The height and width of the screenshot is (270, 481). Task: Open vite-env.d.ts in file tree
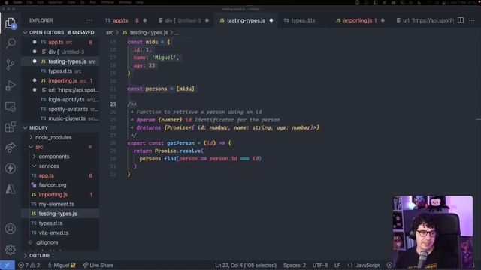coord(60,232)
